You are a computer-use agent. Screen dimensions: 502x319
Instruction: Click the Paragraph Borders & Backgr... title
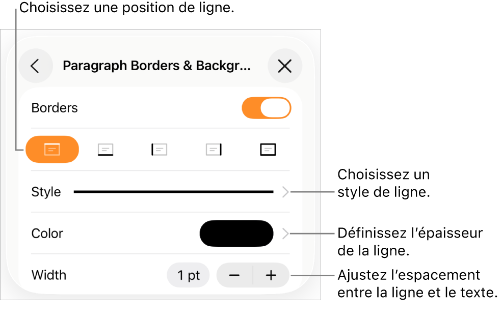pyautogui.click(x=157, y=66)
